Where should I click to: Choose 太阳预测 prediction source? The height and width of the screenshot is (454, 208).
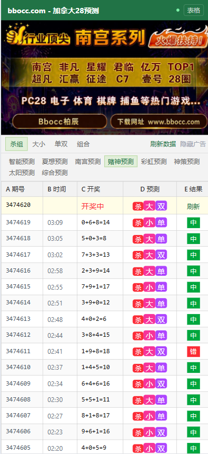pyautogui.click(x=22, y=172)
